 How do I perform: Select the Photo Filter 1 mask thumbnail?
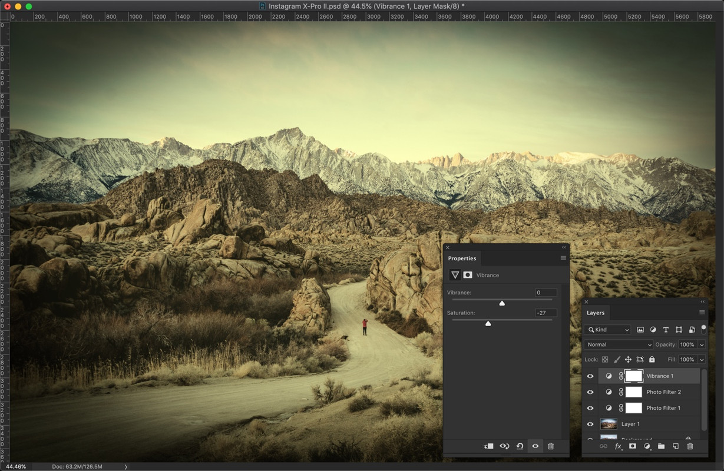[x=633, y=407]
